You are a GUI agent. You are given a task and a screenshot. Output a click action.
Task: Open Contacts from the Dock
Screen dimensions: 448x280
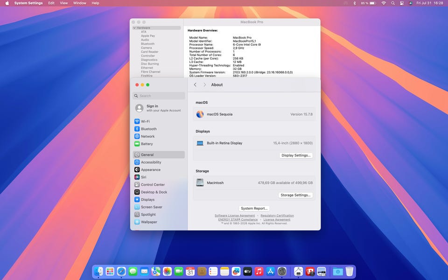202,271
